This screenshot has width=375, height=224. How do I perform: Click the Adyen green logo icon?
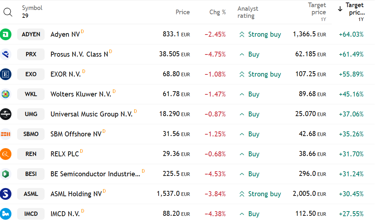[x=5, y=34]
